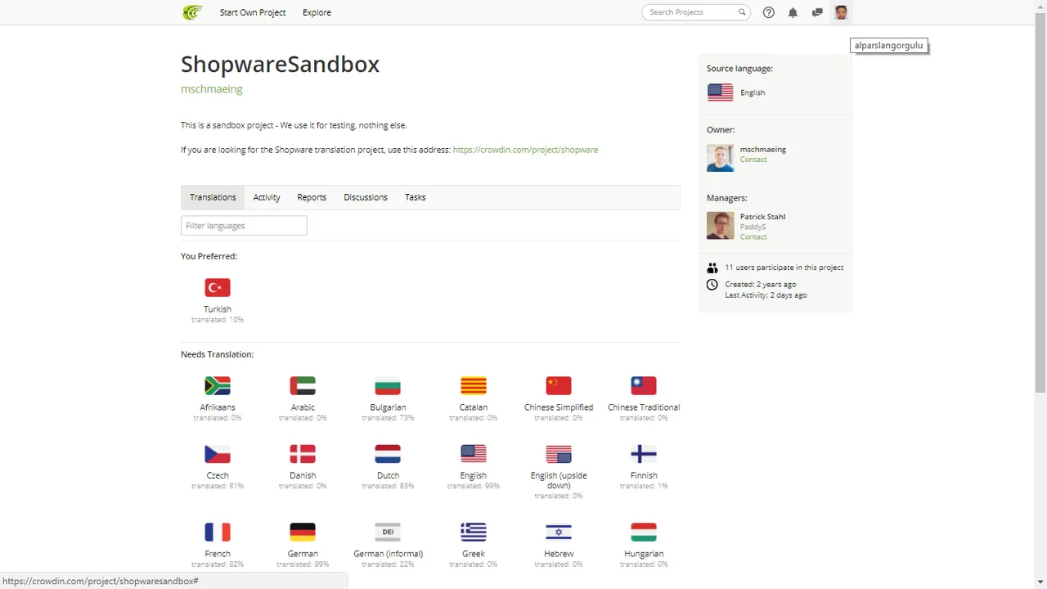This screenshot has width=1047, height=589.
Task: Select the Finnish flag
Action: point(644,454)
